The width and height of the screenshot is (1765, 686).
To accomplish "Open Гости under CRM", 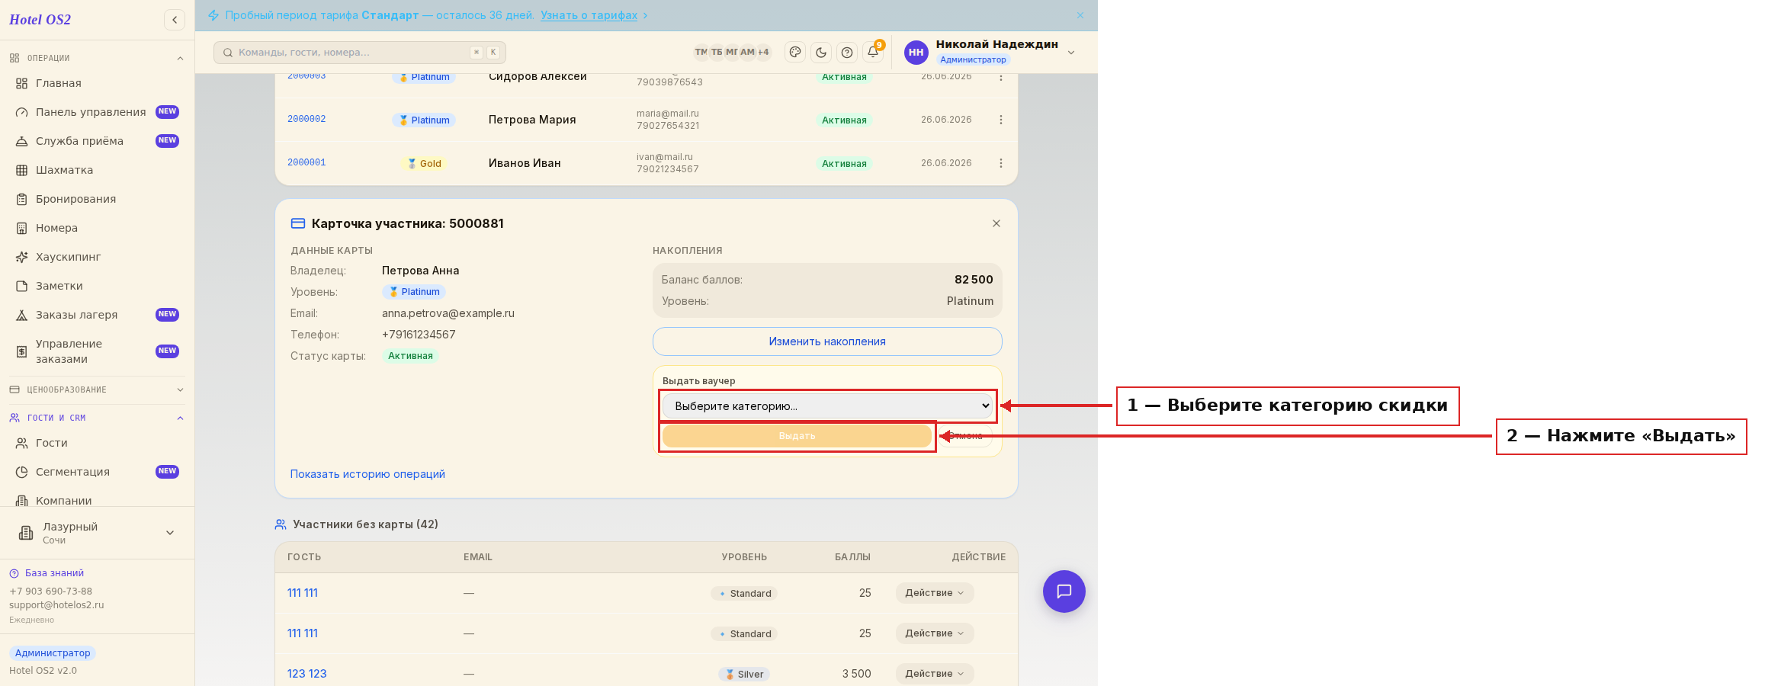I will 97,443.
